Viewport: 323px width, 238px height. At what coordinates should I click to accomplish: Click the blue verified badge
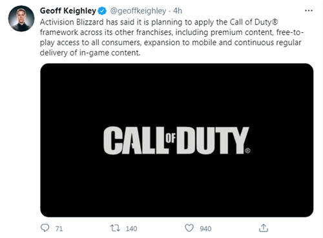(102, 11)
